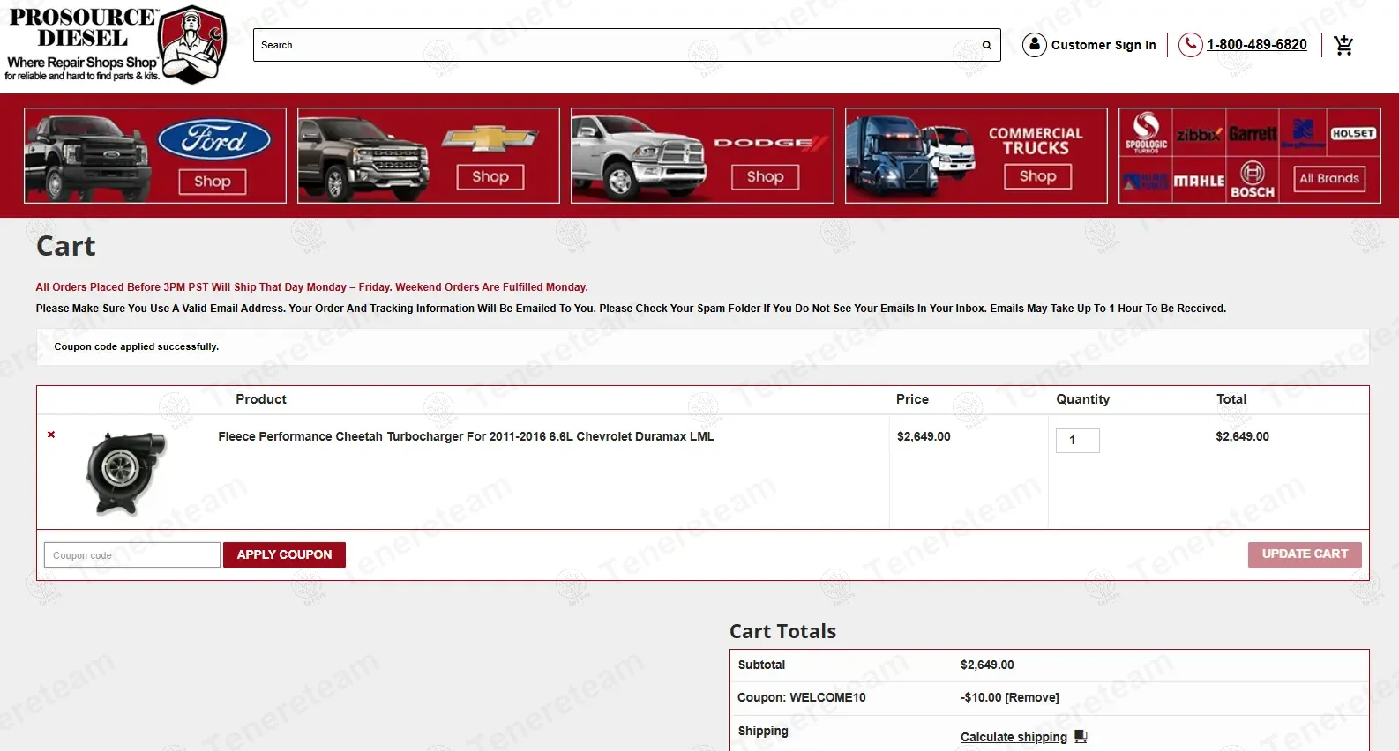Remove the WELCOME10 coupon

click(x=1032, y=697)
